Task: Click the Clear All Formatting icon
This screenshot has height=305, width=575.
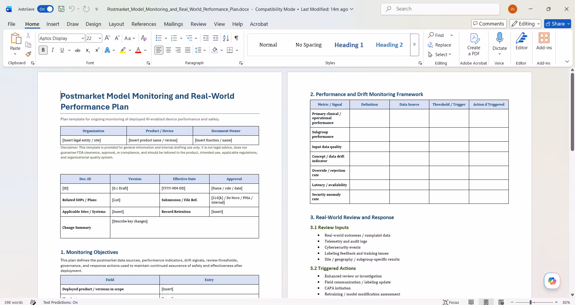Action: tap(144, 38)
